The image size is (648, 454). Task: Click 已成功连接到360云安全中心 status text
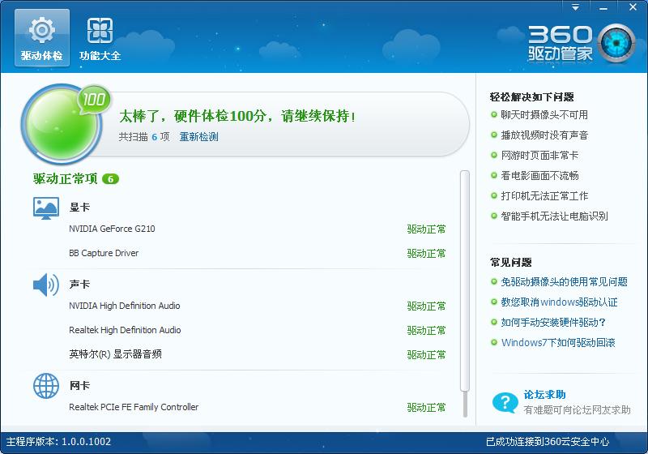point(548,442)
